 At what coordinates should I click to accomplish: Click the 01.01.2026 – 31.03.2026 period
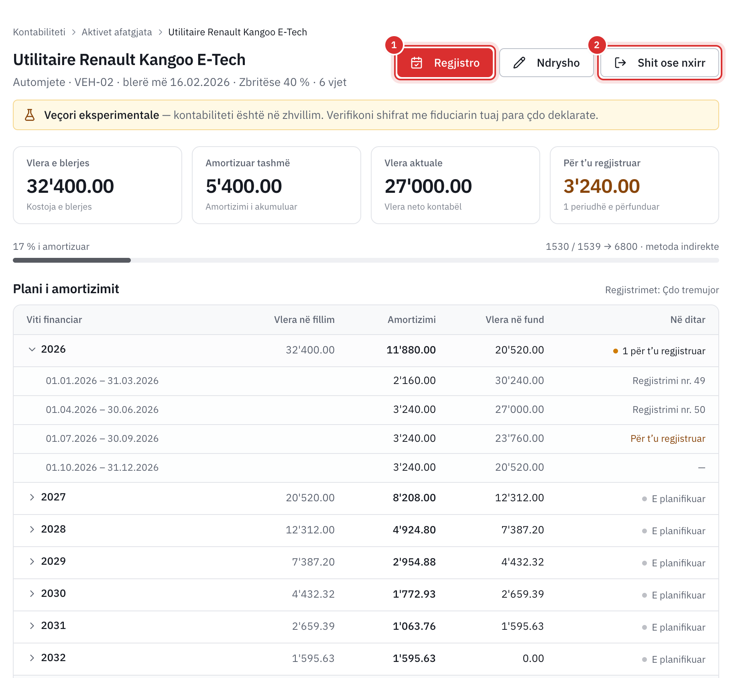pyautogui.click(x=102, y=381)
